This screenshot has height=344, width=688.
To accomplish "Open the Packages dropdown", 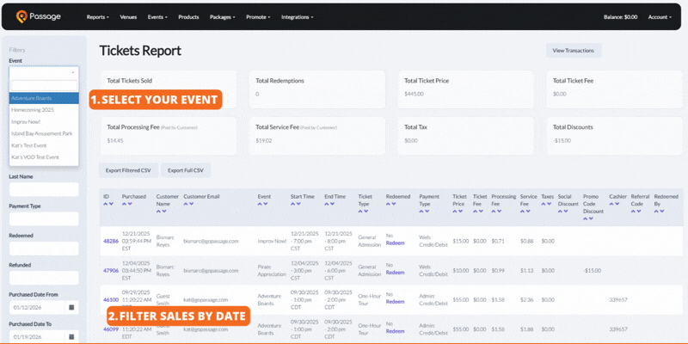I will (223, 17).
